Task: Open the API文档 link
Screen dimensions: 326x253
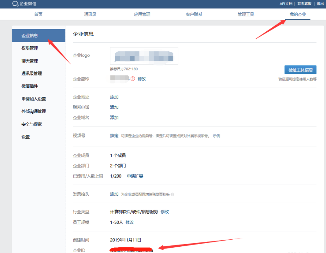Action: point(286,4)
